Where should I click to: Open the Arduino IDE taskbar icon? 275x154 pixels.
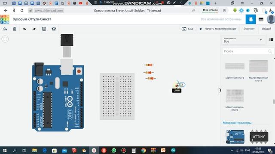coord(173,150)
